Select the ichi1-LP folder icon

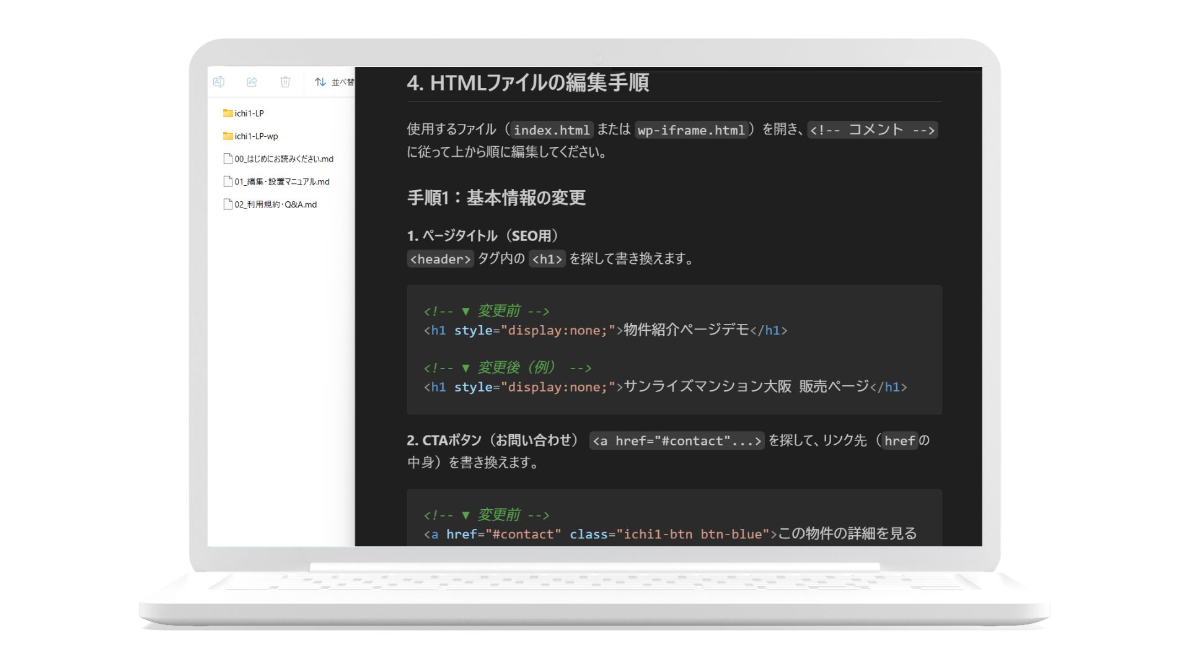tap(227, 113)
